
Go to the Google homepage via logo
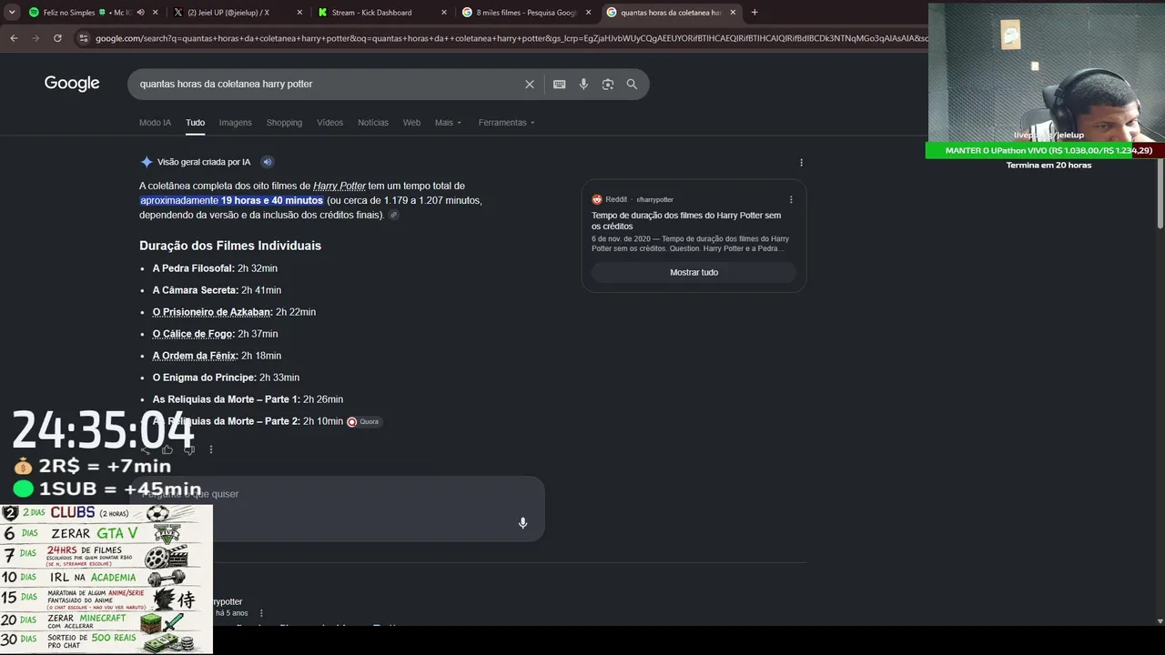click(72, 84)
